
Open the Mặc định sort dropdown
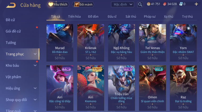point(123,4)
